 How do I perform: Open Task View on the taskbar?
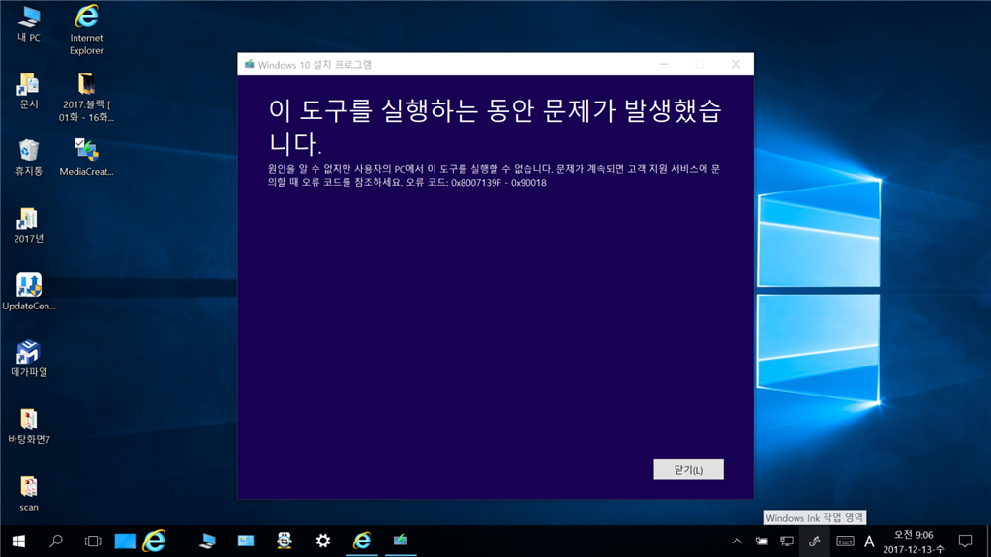click(93, 542)
